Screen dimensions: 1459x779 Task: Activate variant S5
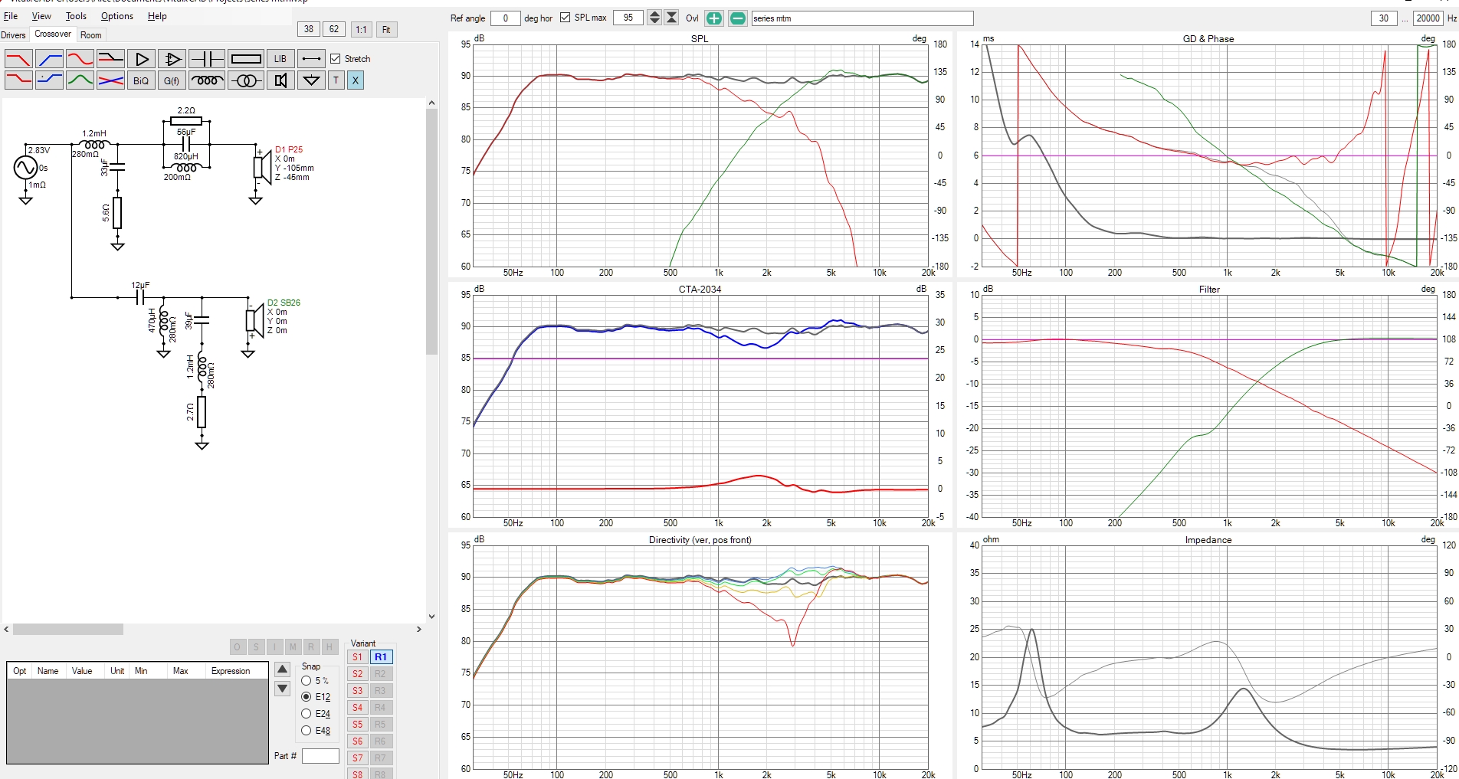point(357,725)
